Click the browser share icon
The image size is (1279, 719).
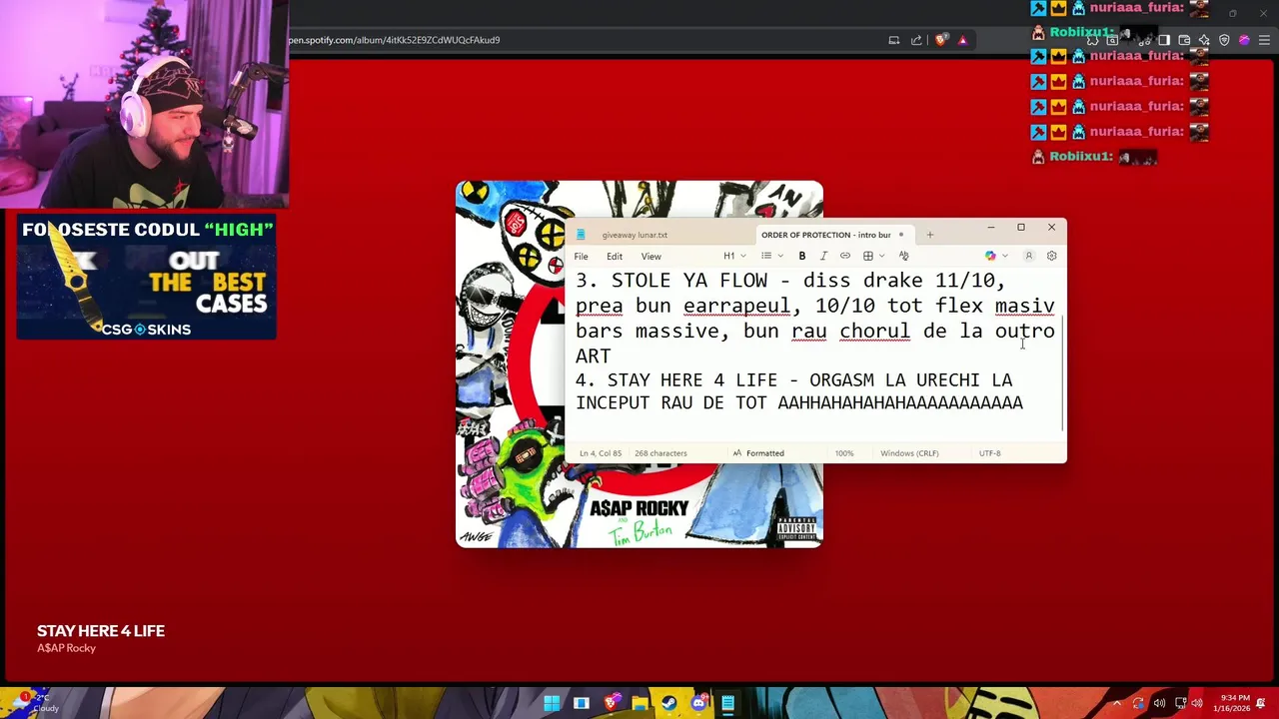916,40
